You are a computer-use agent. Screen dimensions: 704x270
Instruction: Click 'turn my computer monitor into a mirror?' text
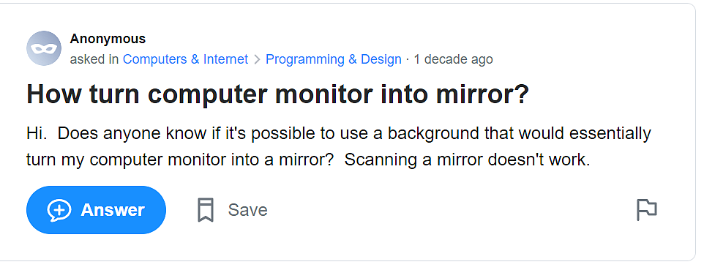click(179, 160)
